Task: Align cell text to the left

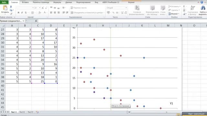Action: [x=51, y=13]
